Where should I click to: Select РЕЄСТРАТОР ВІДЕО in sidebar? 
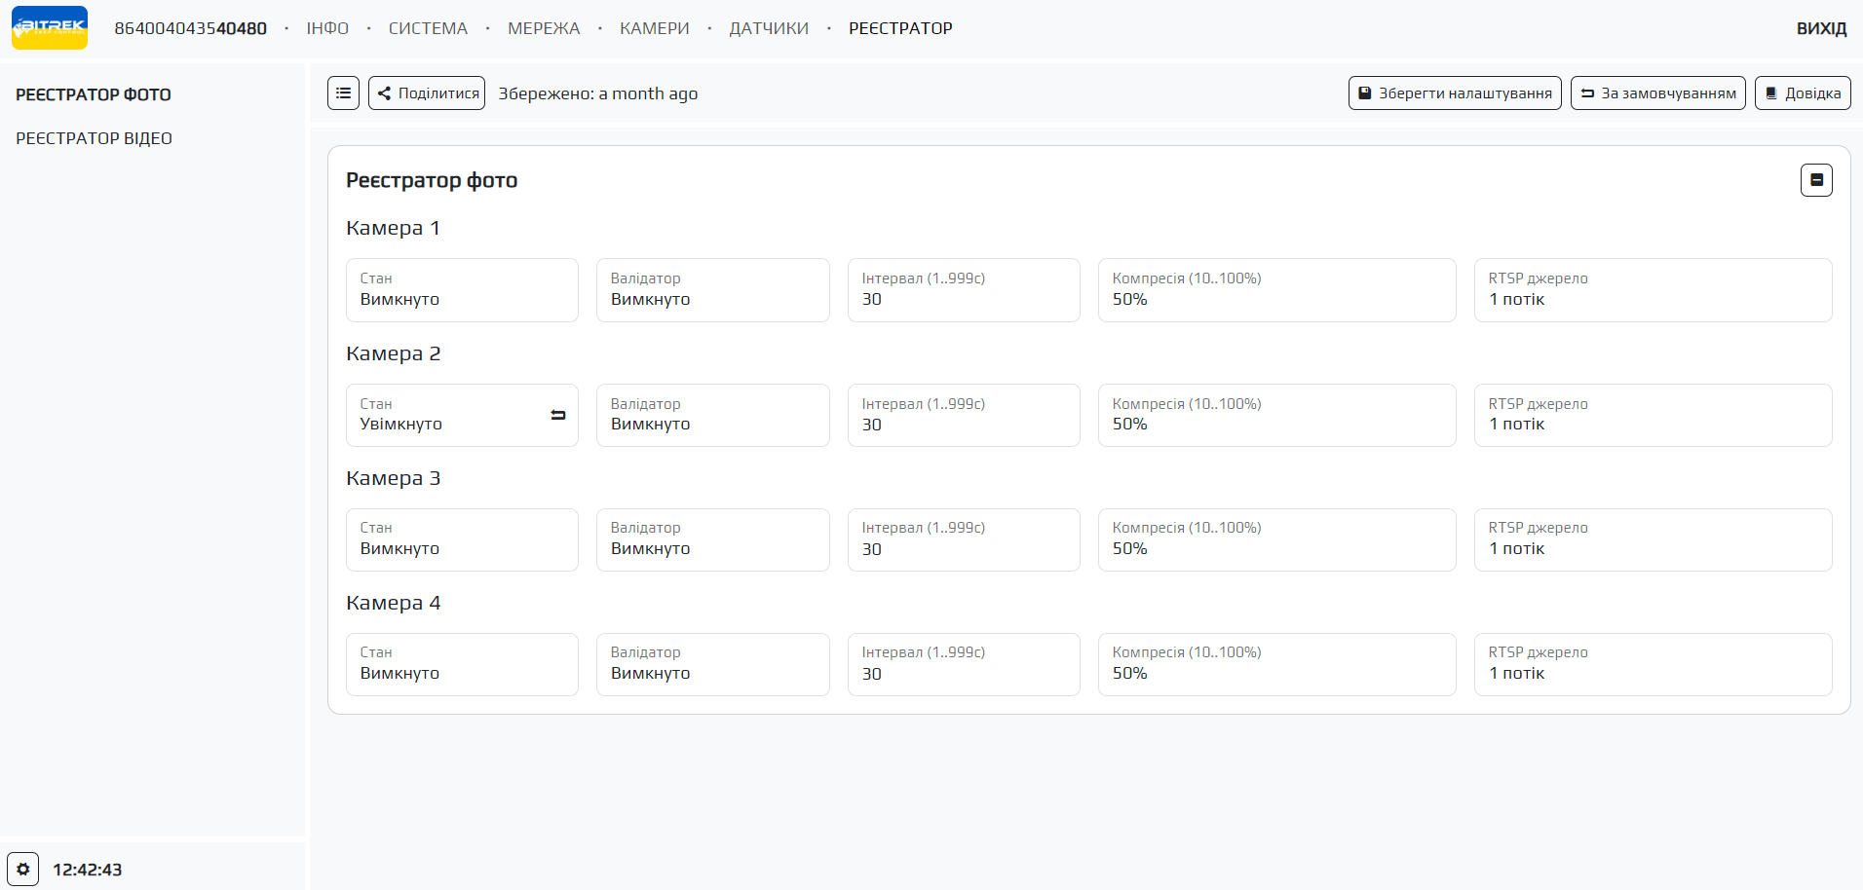point(94,138)
